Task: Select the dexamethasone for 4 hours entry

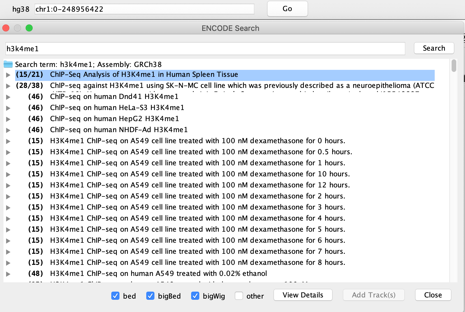Action: click(x=198, y=218)
